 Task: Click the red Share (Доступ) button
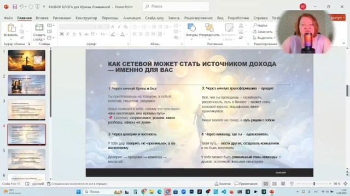coord(338,17)
